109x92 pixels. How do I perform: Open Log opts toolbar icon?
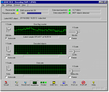click(x=64, y=83)
